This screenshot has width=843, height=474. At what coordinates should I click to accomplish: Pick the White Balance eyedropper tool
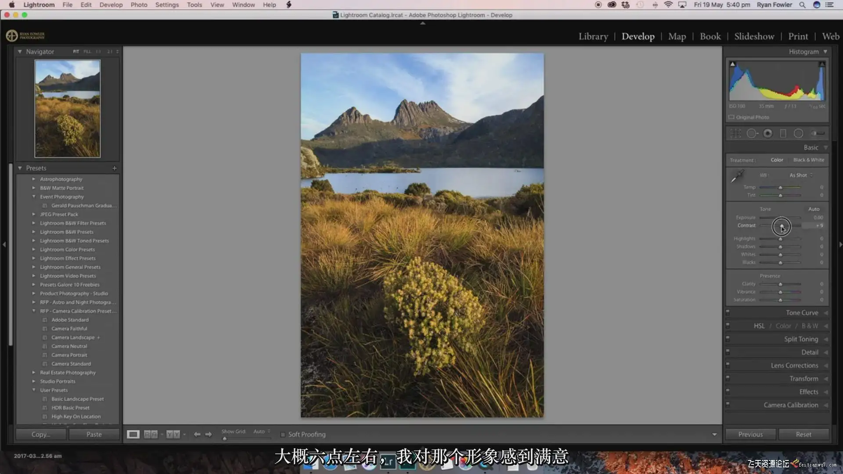737,176
